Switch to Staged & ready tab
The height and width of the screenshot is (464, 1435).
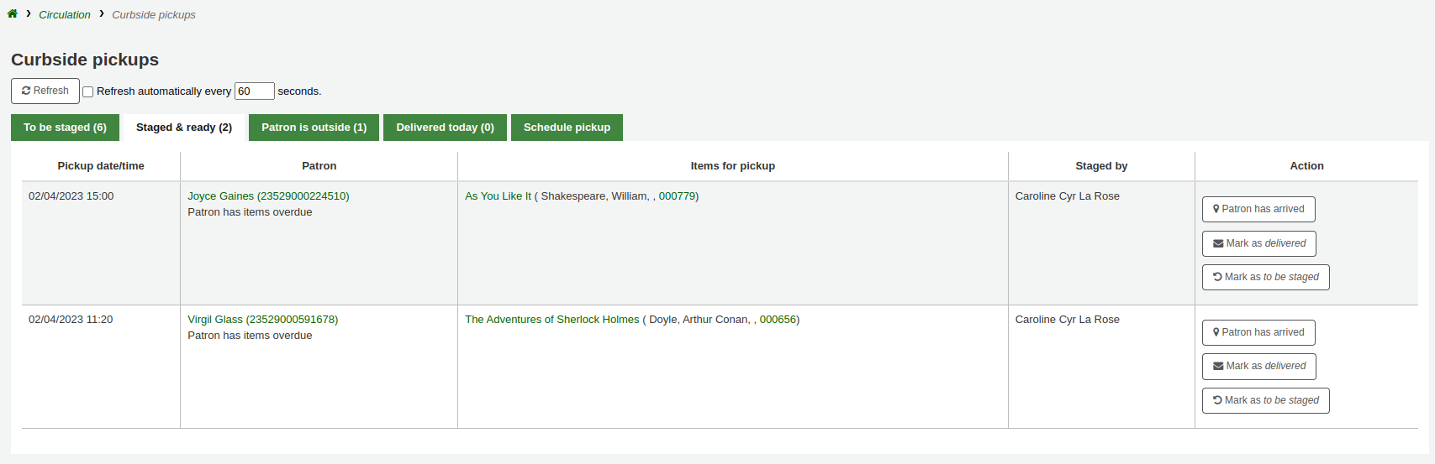(184, 128)
